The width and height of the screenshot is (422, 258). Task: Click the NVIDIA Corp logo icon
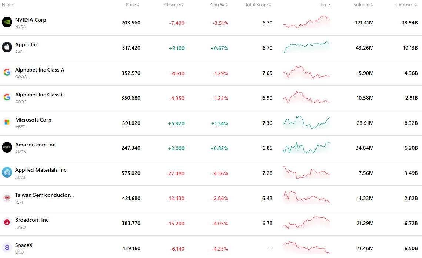[x=7, y=22]
